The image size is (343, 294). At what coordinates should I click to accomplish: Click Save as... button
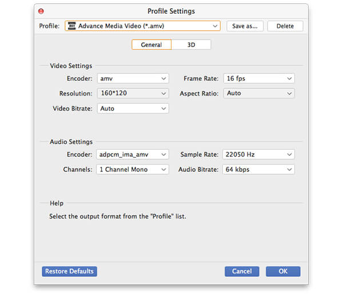[245, 26]
